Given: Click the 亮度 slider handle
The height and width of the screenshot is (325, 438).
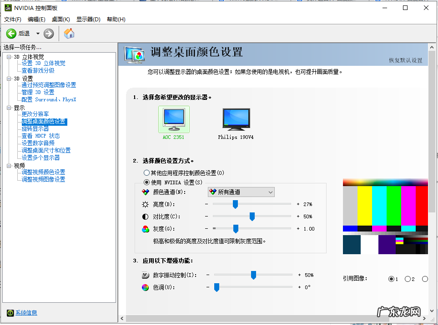Looking at the screenshot, I should (x=235, y=204).
